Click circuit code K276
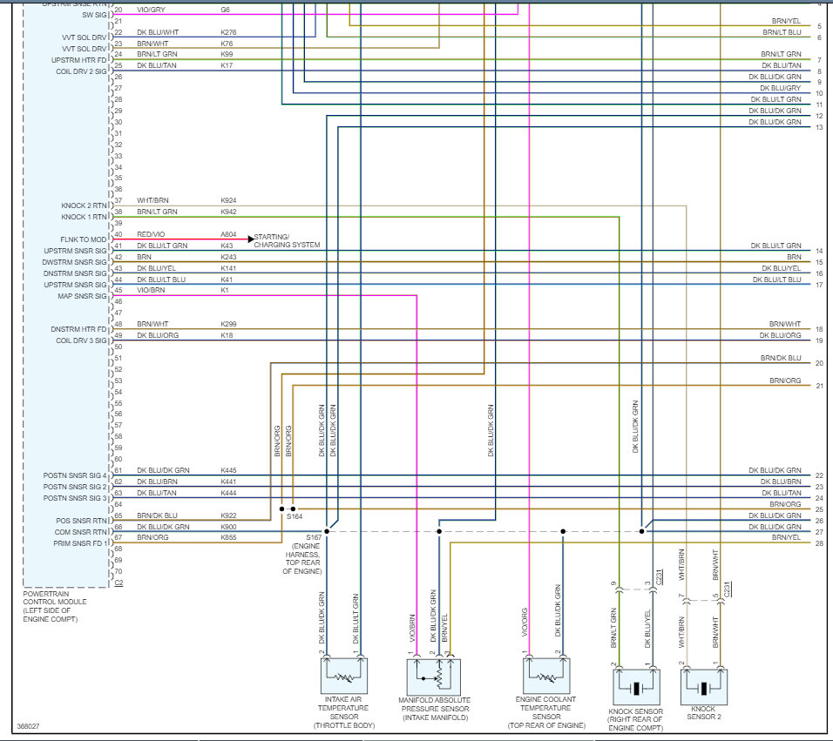Image resolution: width=833 pixels, height=741 pixels. (228, 32)
